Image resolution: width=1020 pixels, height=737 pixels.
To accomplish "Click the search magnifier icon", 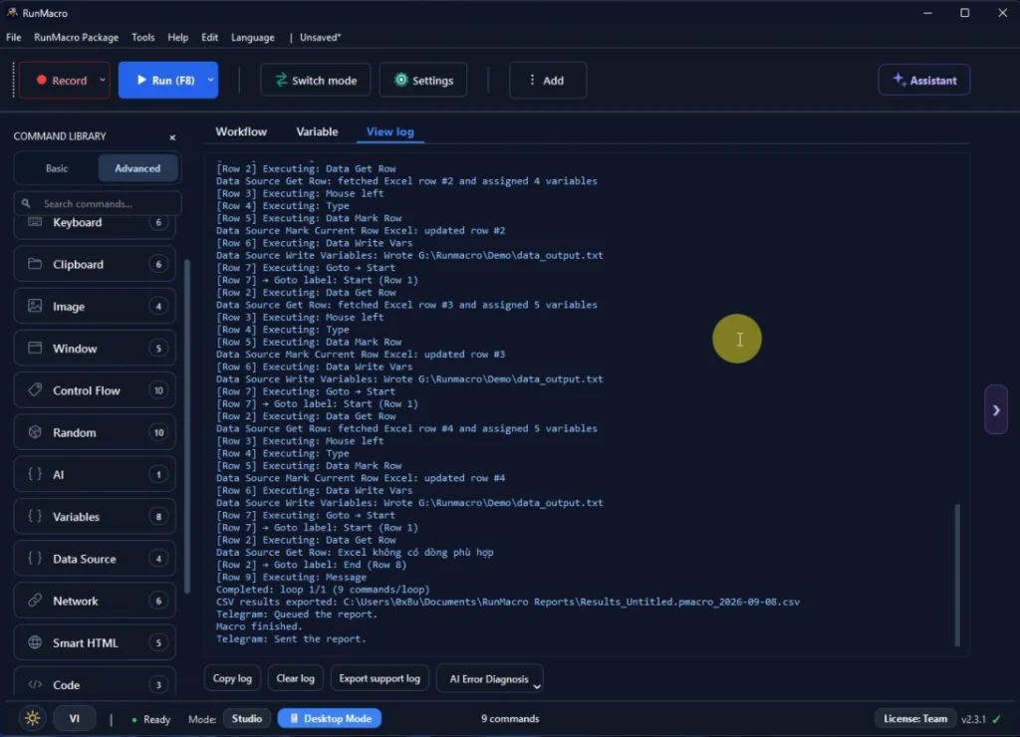I will [26, 203].
